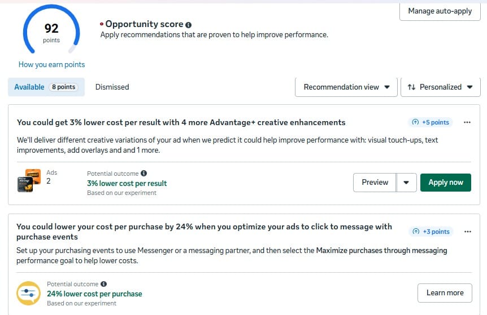Click info icon beside second Potential outcome
The height and width of the screenshot is (315, 487).
coord(103,285)
